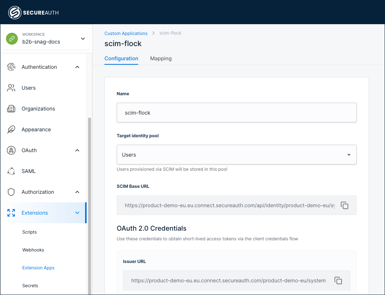Click the SCIM Base URL label
Viewport: 385px width, 295px height.
point(133,186)
